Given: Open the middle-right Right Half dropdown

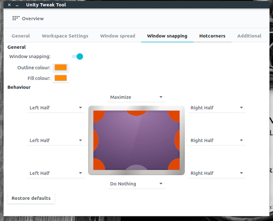Looking at the screenshot, I should pos(217,140).
